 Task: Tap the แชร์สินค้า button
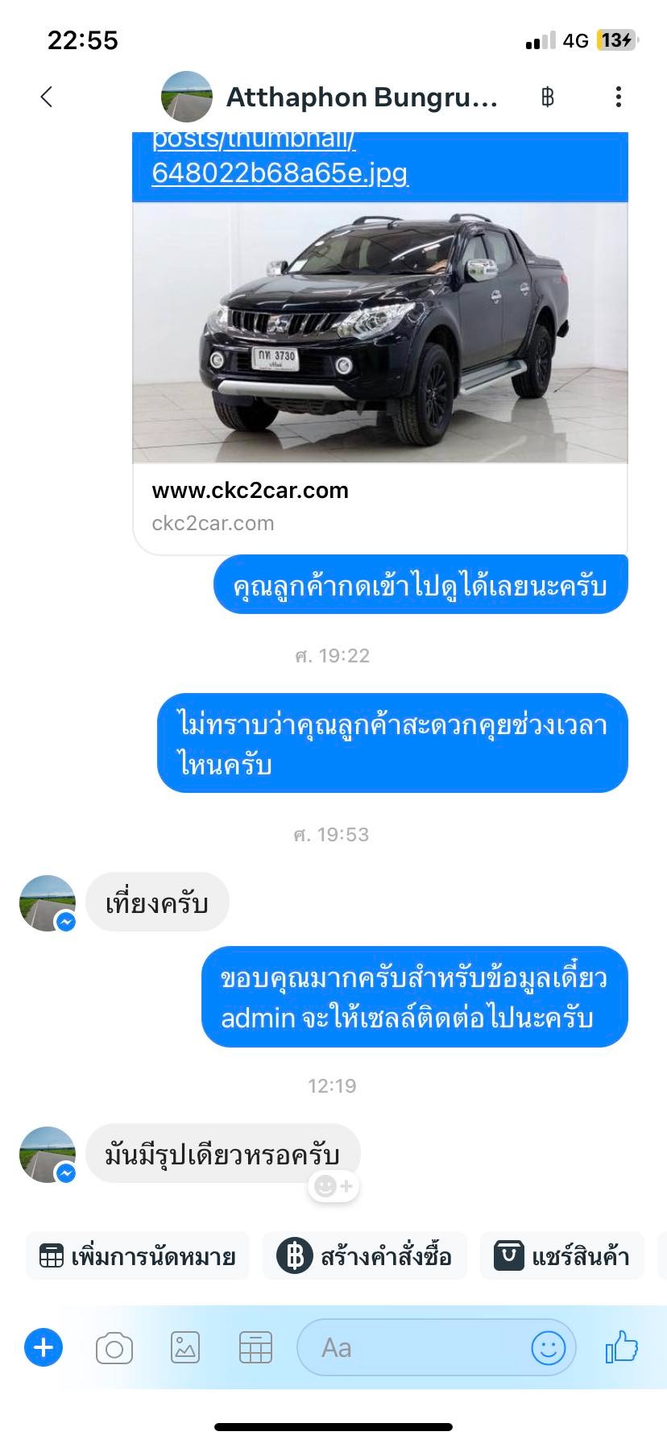pyautogui.click(x=562, y=1255)
